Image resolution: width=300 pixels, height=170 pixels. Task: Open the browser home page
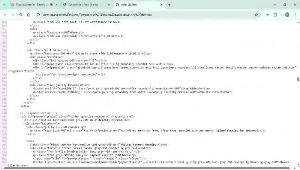28,15
